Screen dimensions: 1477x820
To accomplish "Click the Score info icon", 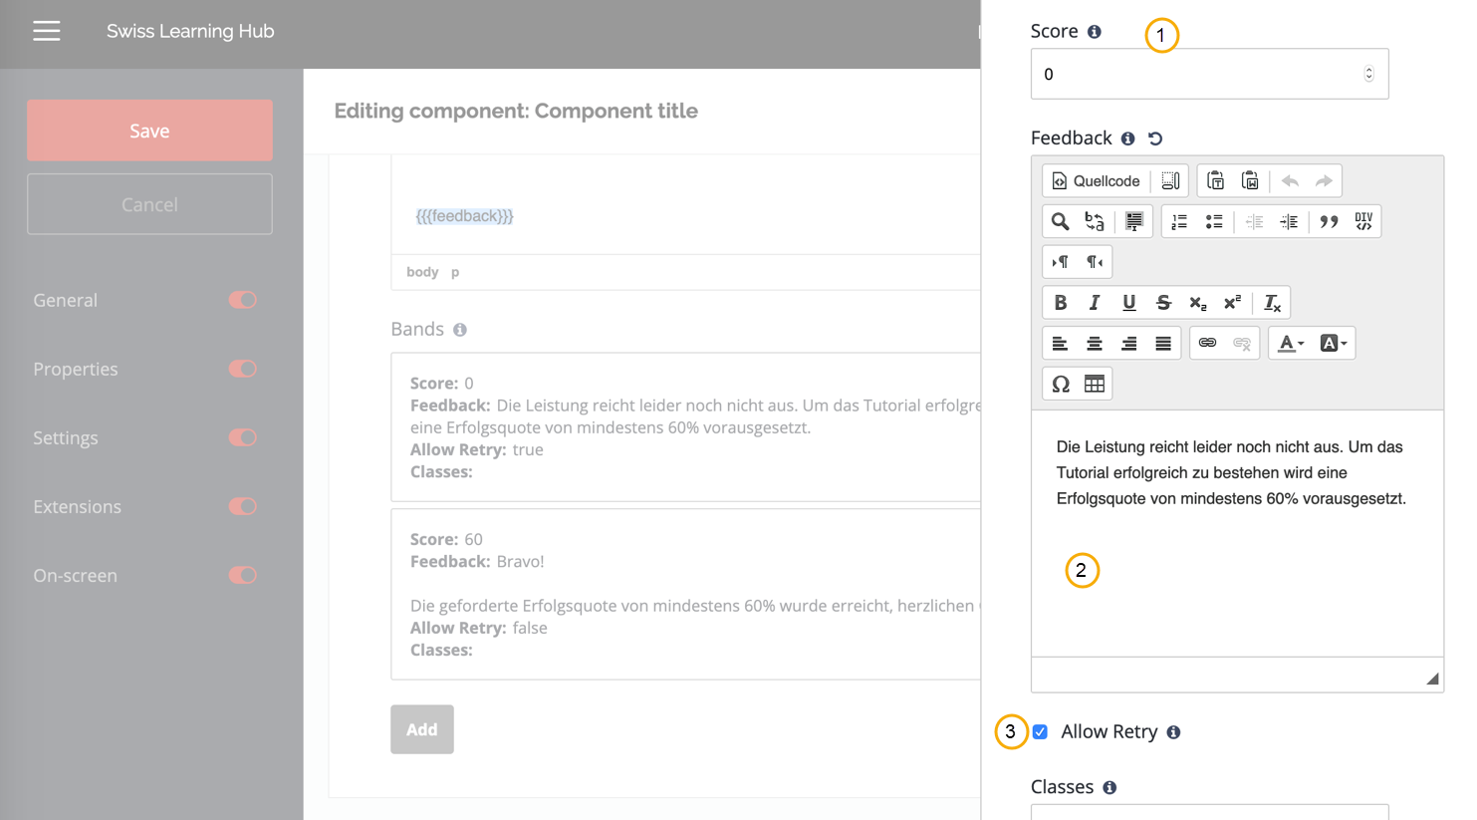I will click(x=1095, y=32).
